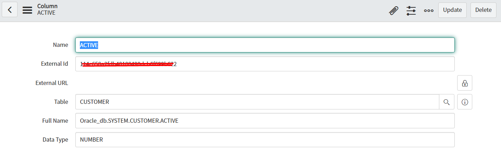Click the paperclip attachments icon
Screen dimensions: 501x150
(x=394, y=10)
